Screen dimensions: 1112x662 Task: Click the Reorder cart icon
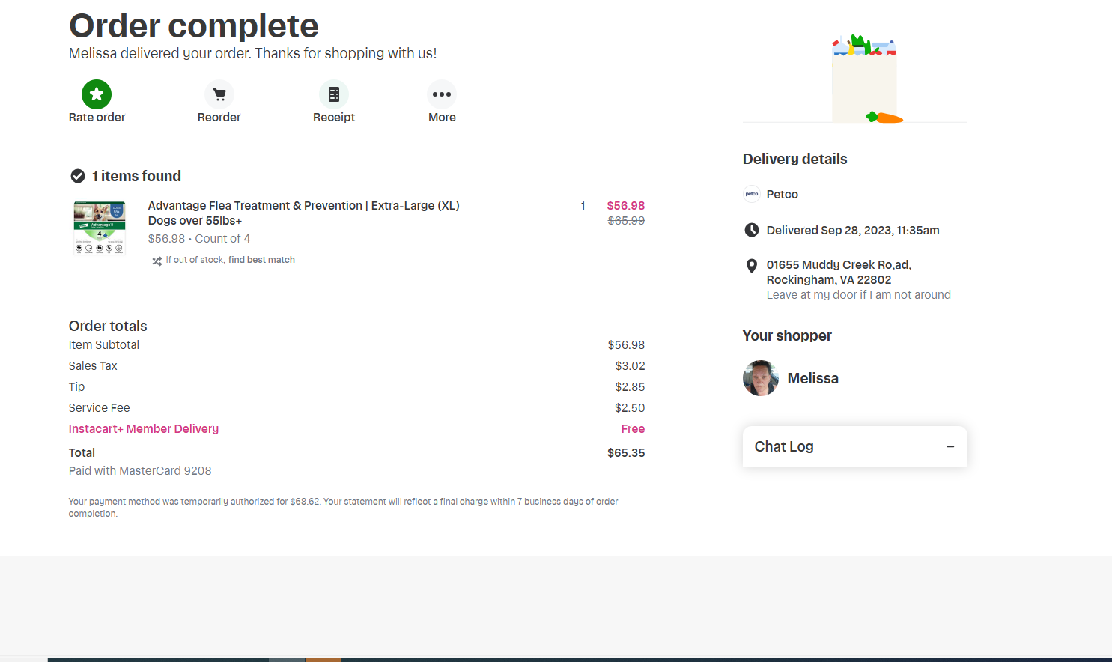tap(219, 94)
